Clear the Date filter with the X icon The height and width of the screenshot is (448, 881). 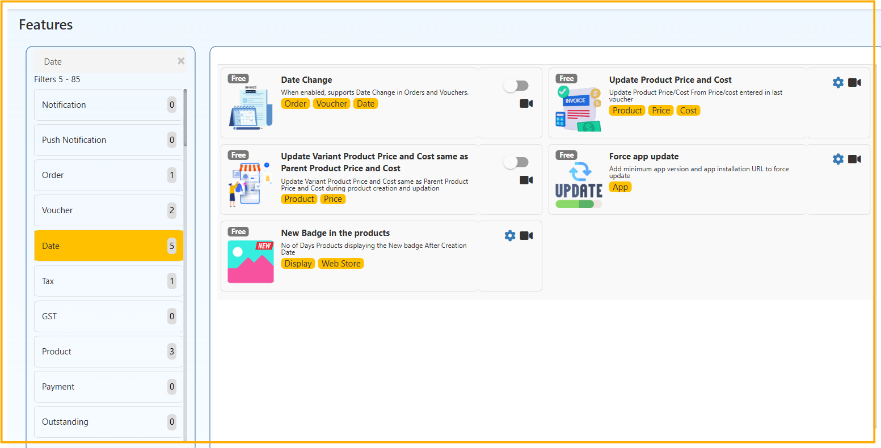pyautogui.click(x=181, y=61)
